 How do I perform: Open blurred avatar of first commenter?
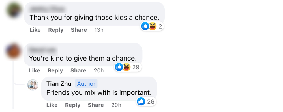[x=14, y=10]
